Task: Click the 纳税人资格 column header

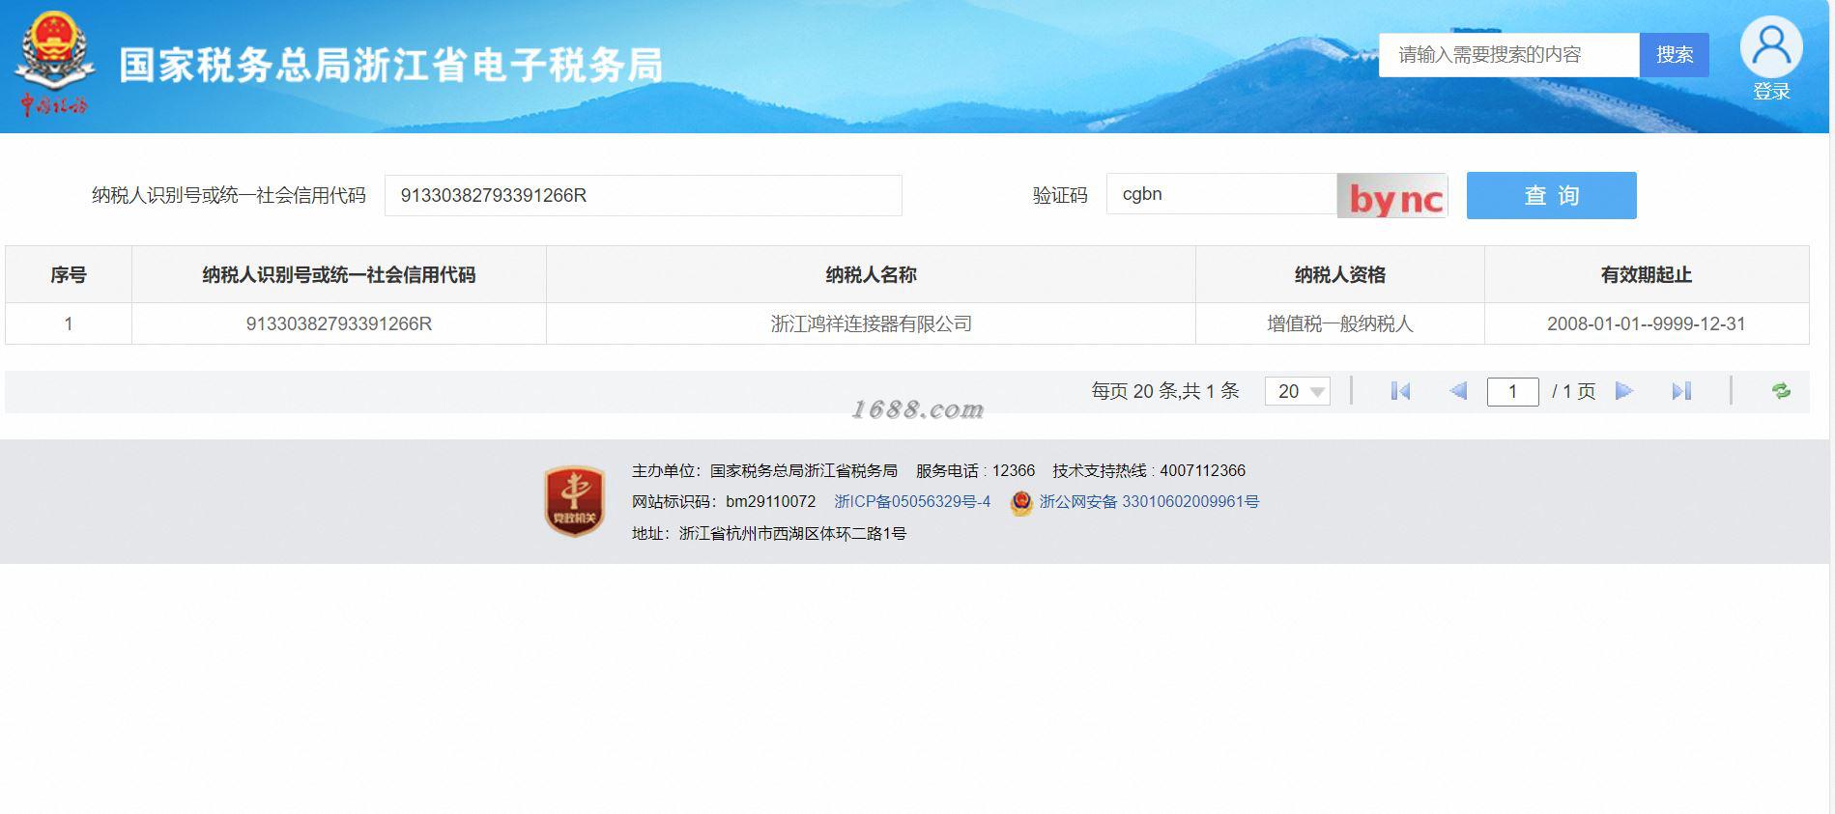Action: [x=1339, y=275]
